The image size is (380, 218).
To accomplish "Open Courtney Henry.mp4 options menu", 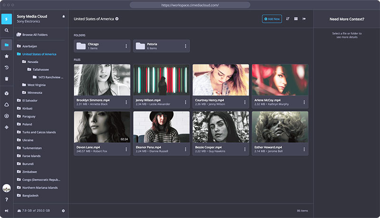I will pos(245,102).
